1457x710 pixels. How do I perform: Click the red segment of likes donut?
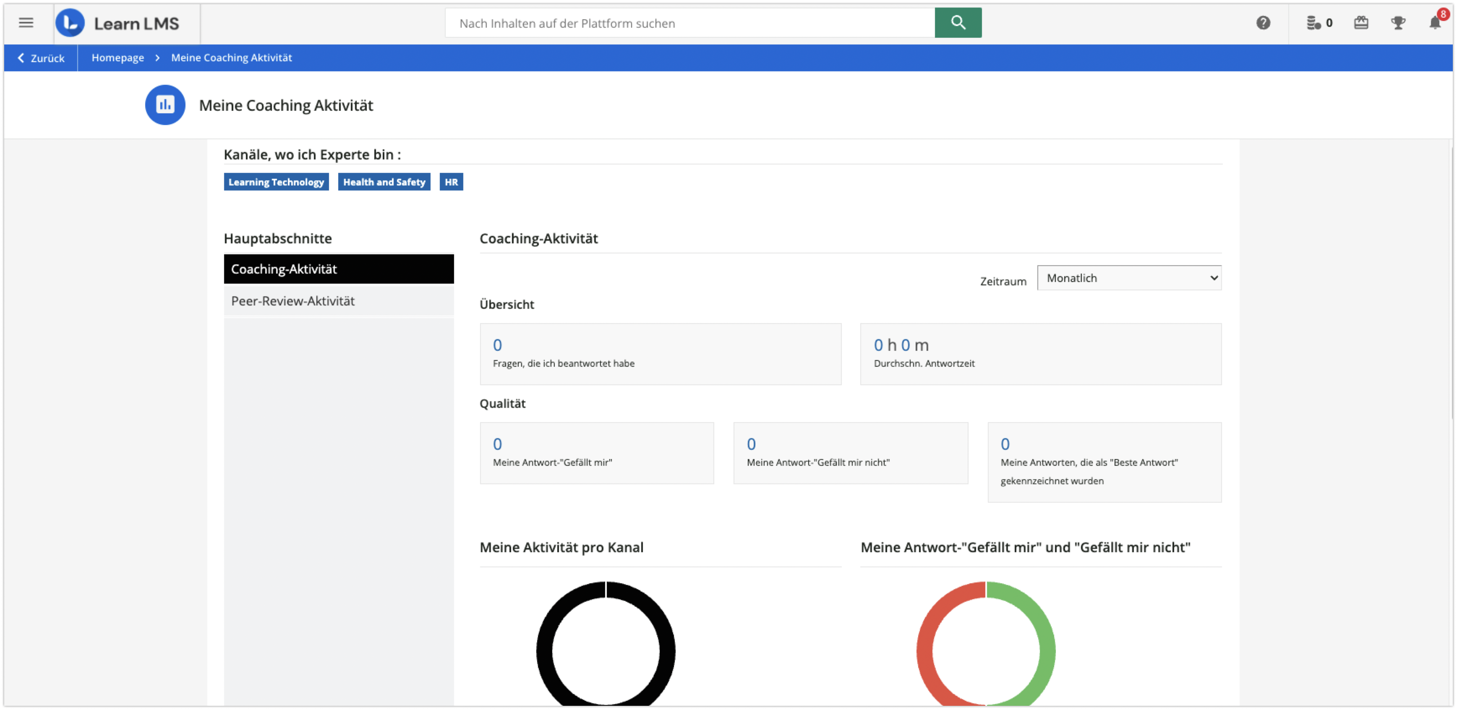tap(925, 650)
